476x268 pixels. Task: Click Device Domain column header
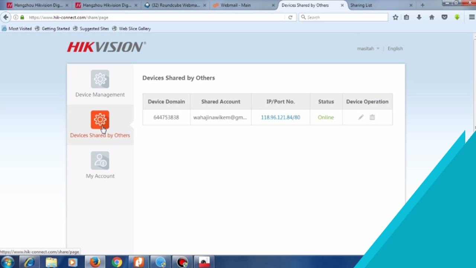point(166,102)
